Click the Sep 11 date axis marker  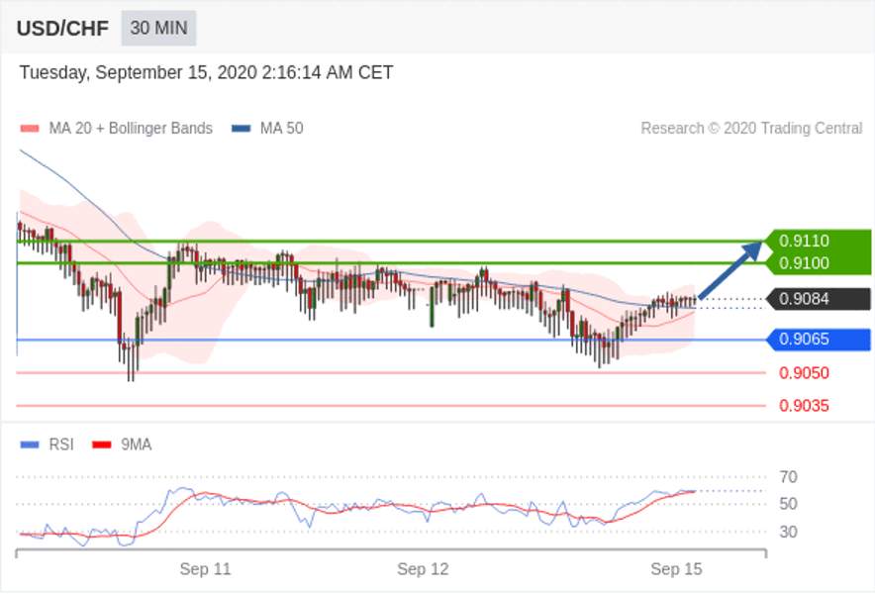point(205,569)
